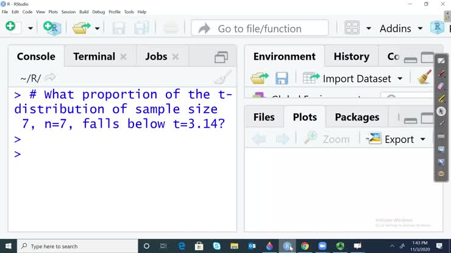Viewport: 451px width, 253px height.
Task: Expand the Import Dataset dropdown arrow
Action: pyautogui.click(x=400, y=78)
